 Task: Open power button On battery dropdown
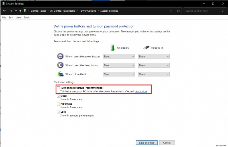[119, 57]
